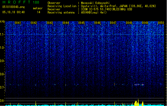Click the 'meteor' label

(x=38, y=8)
